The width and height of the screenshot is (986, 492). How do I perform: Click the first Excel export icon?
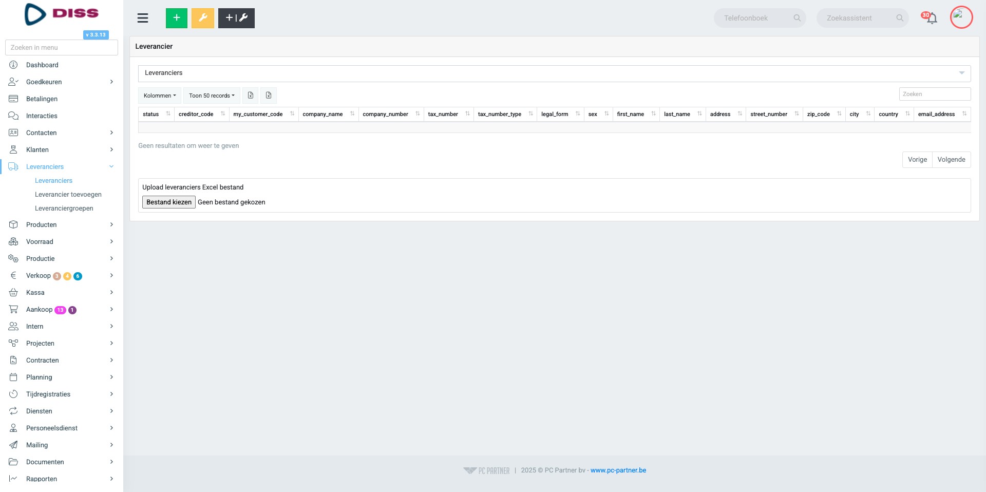(x=251, y=96)
